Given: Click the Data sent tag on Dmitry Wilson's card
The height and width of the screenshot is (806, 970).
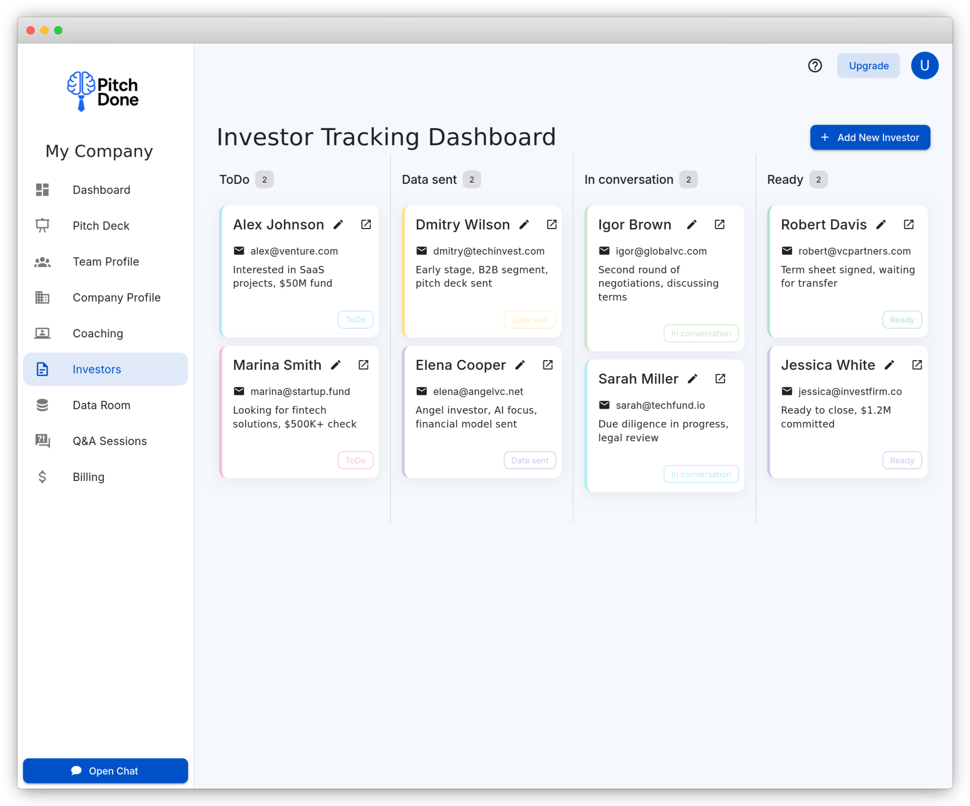Looking at the screenshot, I should 529,319.
